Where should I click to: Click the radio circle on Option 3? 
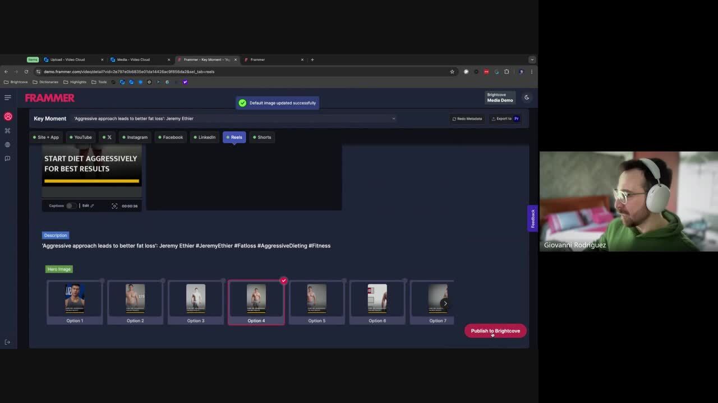pyautogui.click(x=223, y=281)
